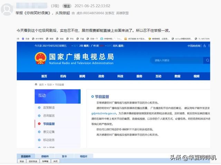Focus the keyword search field
The height and width of the screenshot is (165, 221).
(x=177, y=60)
